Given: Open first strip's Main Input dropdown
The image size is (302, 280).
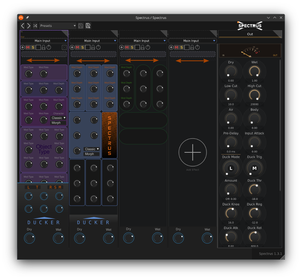Looking at the screenshot, I should pyautogui.click(x=44, y=41).
